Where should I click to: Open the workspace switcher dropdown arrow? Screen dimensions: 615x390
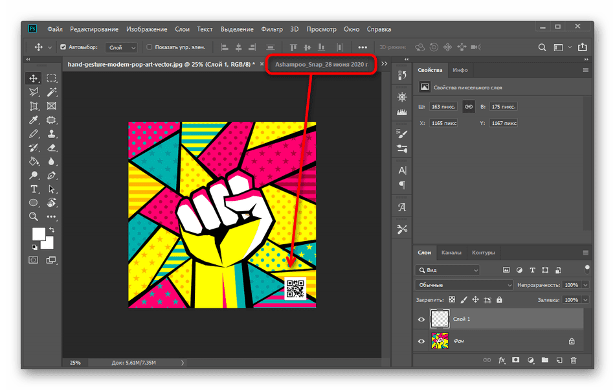coord(570,47)
